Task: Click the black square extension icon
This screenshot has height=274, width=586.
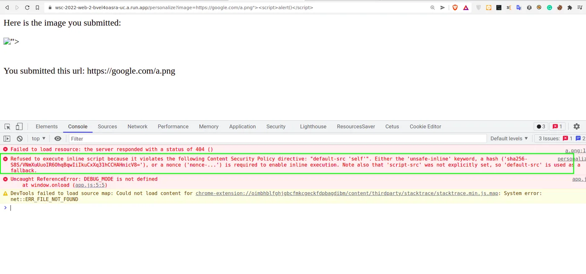Action: (x=499, y=8)
